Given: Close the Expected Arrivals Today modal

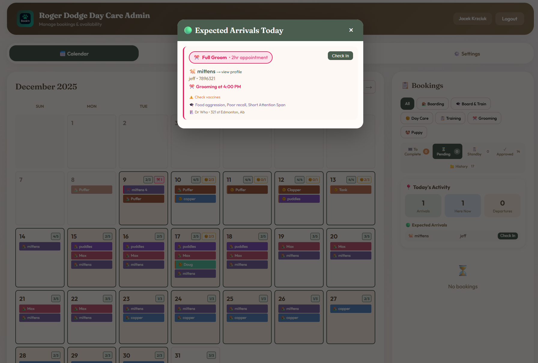Looking at the screenshot, I should click(351, 30).
